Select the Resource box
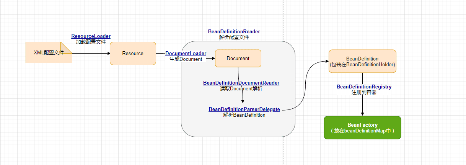Image resolution: width=466 pixels, height=165 pixels. pyautogui.click(x=133, y=53)
